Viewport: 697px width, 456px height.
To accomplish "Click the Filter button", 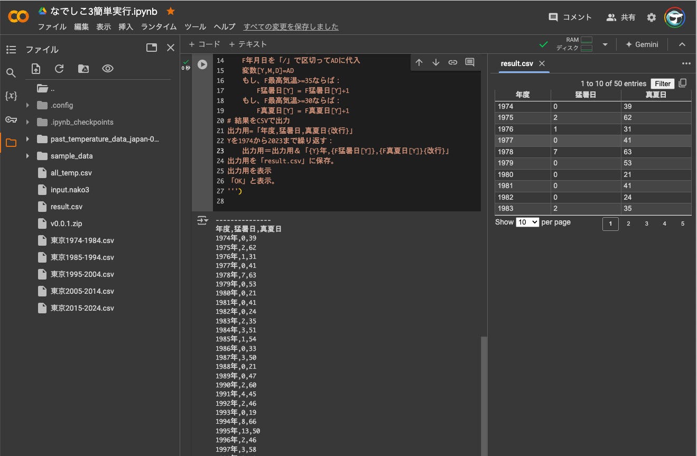I will point(663,83).
